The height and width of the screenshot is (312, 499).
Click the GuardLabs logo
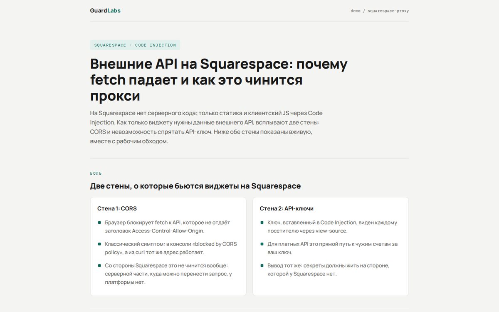(105, 10)
